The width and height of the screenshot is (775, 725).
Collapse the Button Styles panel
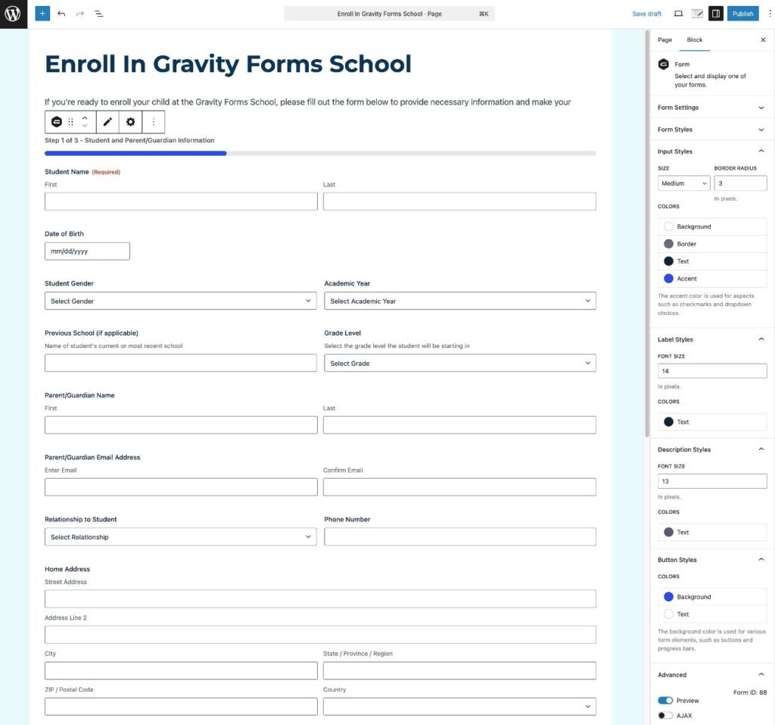click(x=711, y=560)
